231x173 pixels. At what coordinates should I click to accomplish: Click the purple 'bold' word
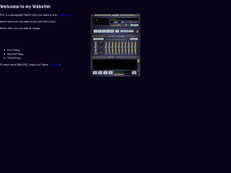pyautogui.click(x=34, y=22)
